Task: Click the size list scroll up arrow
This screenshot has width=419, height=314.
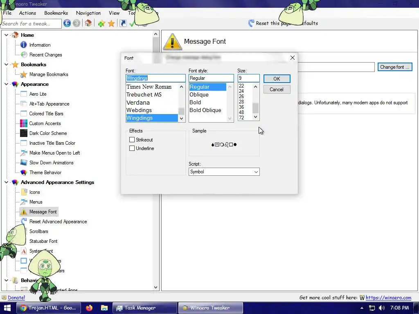Action: (255, 87)
